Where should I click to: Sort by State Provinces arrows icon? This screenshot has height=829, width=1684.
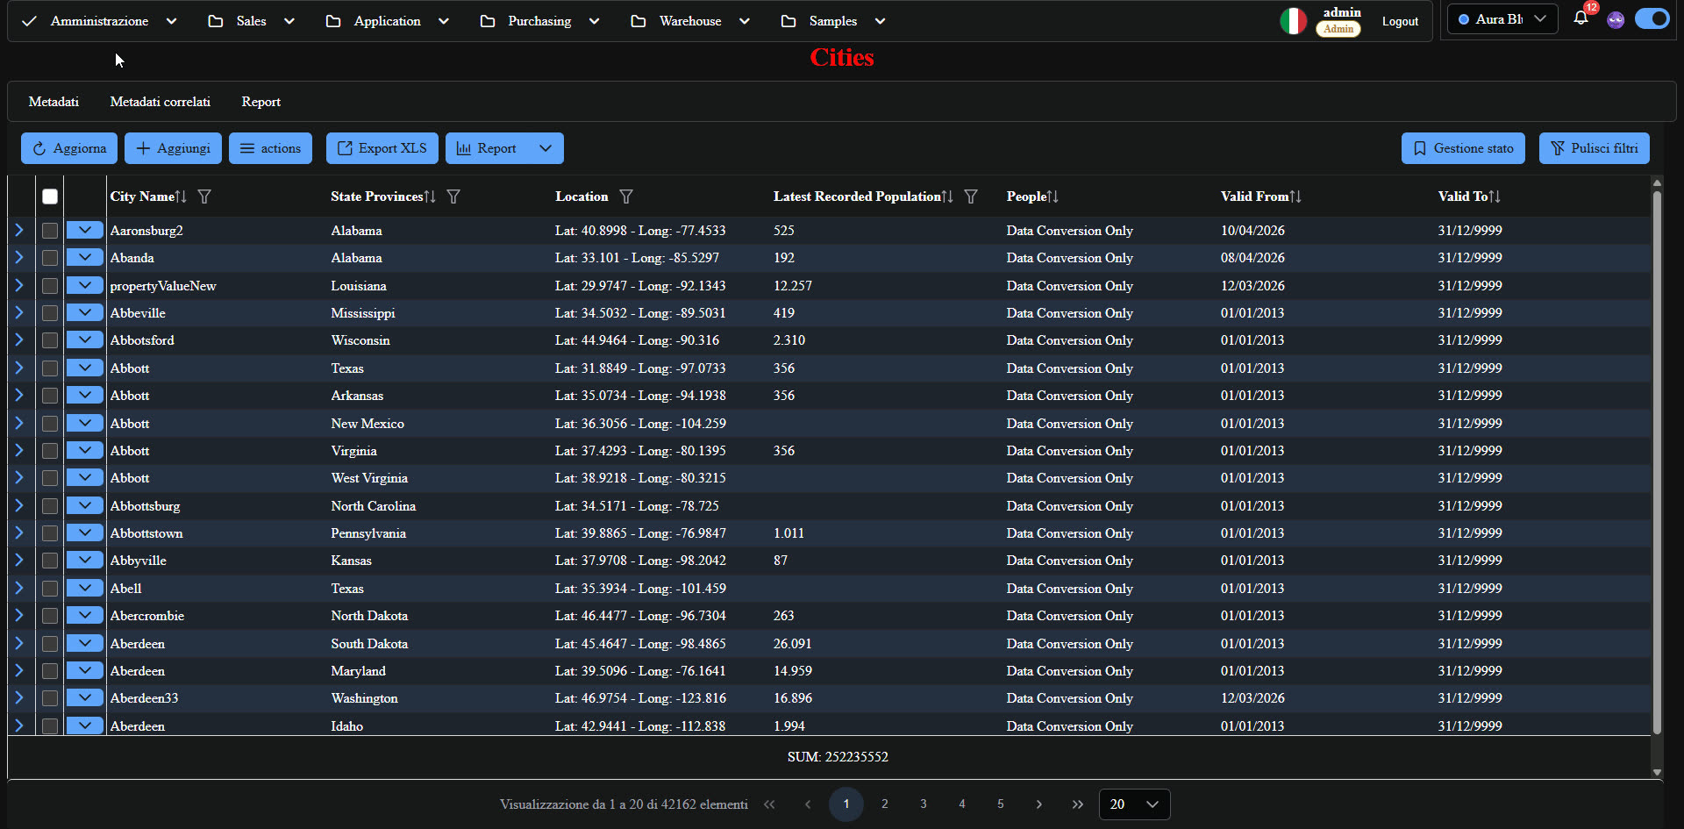click(430, 197)
